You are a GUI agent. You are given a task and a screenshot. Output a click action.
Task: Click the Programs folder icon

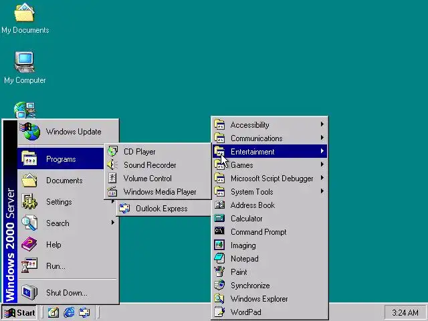click(x=29, y=158)
